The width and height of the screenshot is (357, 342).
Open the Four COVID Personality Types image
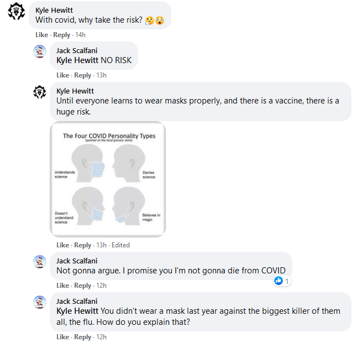[108, 179]
